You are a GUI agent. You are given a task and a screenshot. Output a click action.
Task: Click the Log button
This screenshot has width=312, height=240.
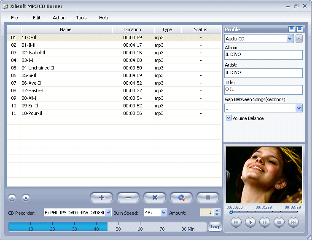coord(215,227)
